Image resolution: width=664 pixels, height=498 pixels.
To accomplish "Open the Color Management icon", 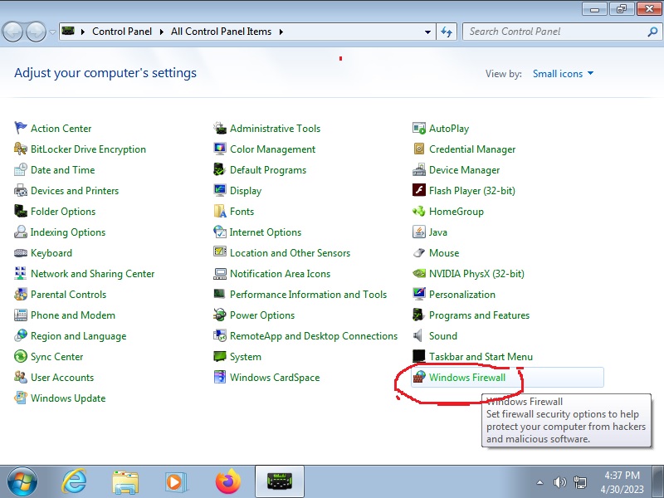I will click(220, 149).
